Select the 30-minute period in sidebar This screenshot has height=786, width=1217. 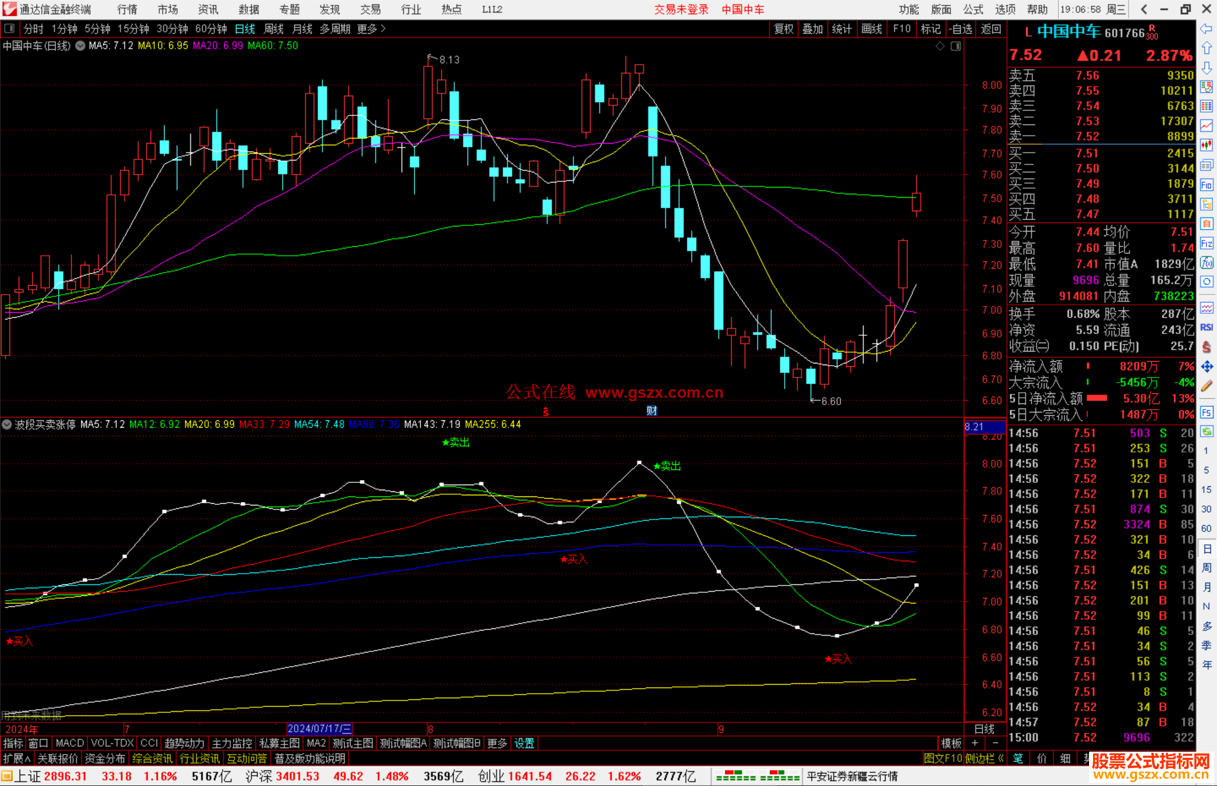point(1206,509)
